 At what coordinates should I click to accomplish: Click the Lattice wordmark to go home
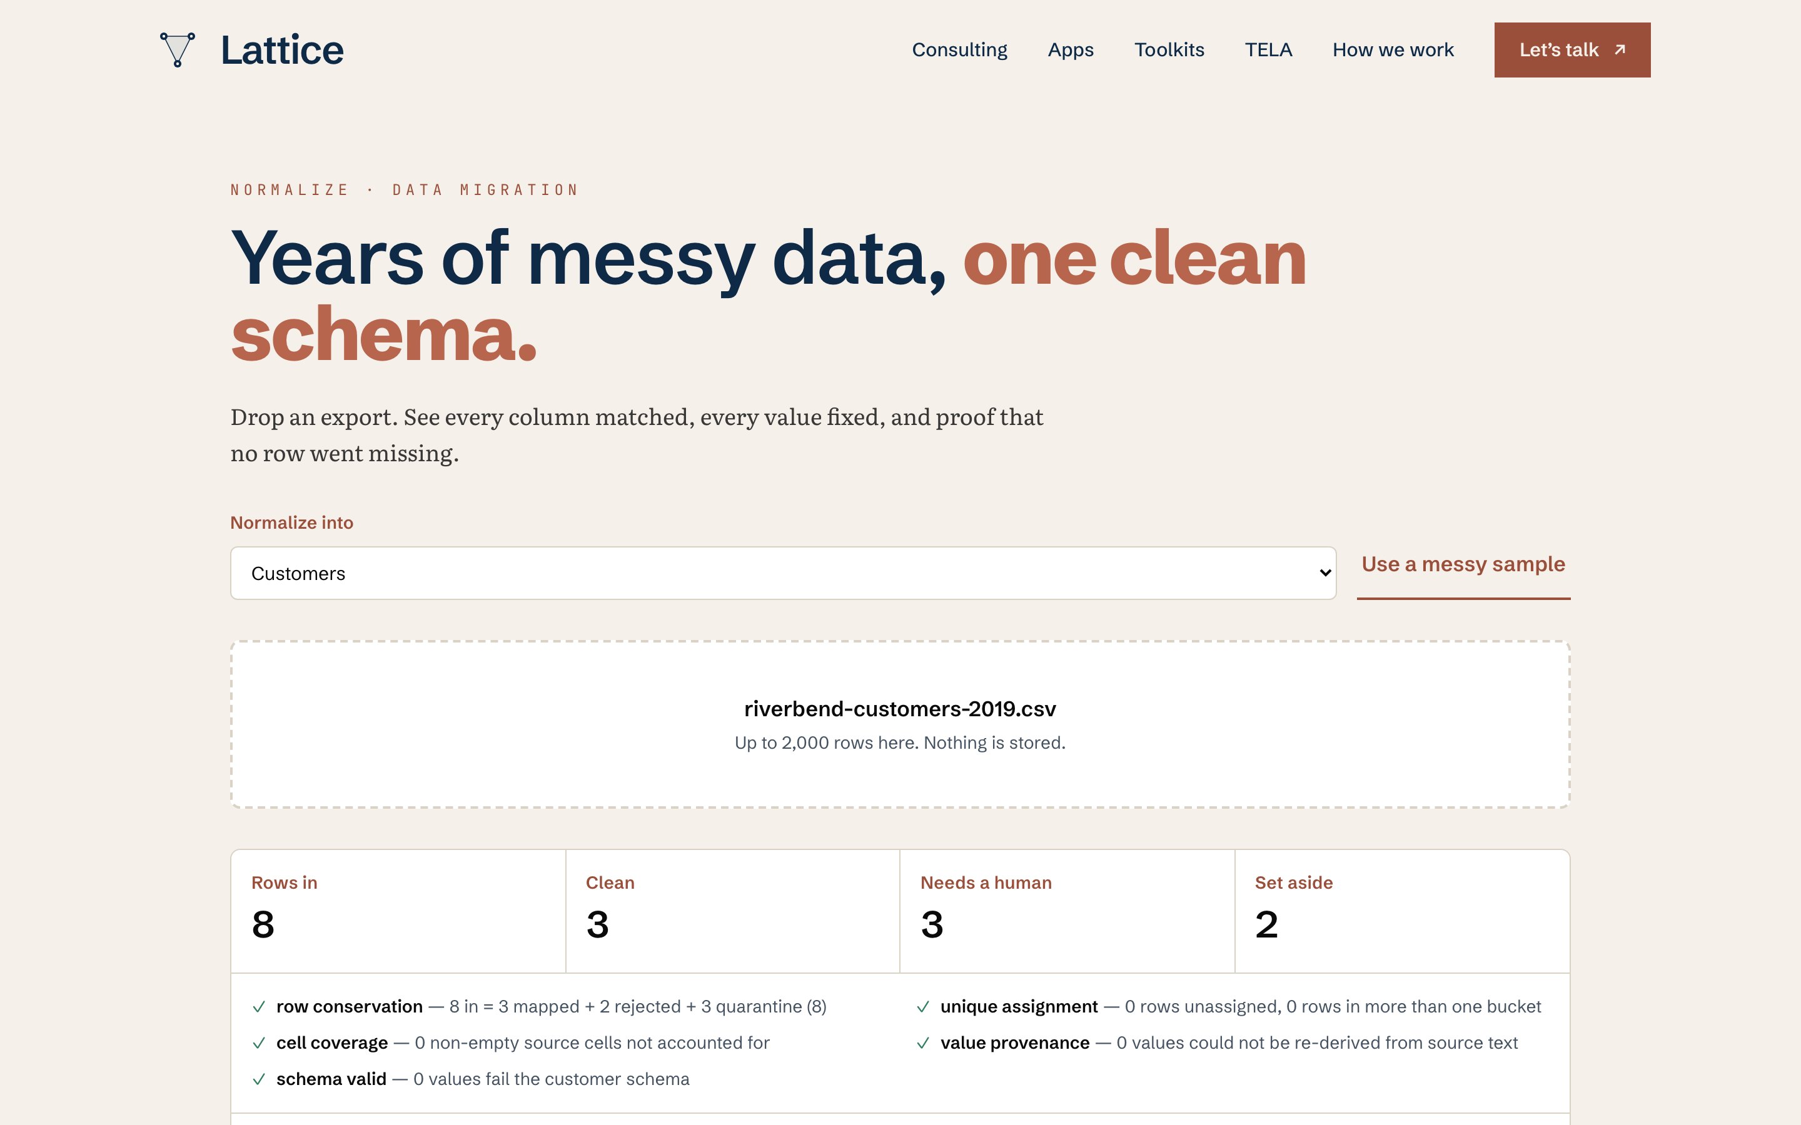282,50
